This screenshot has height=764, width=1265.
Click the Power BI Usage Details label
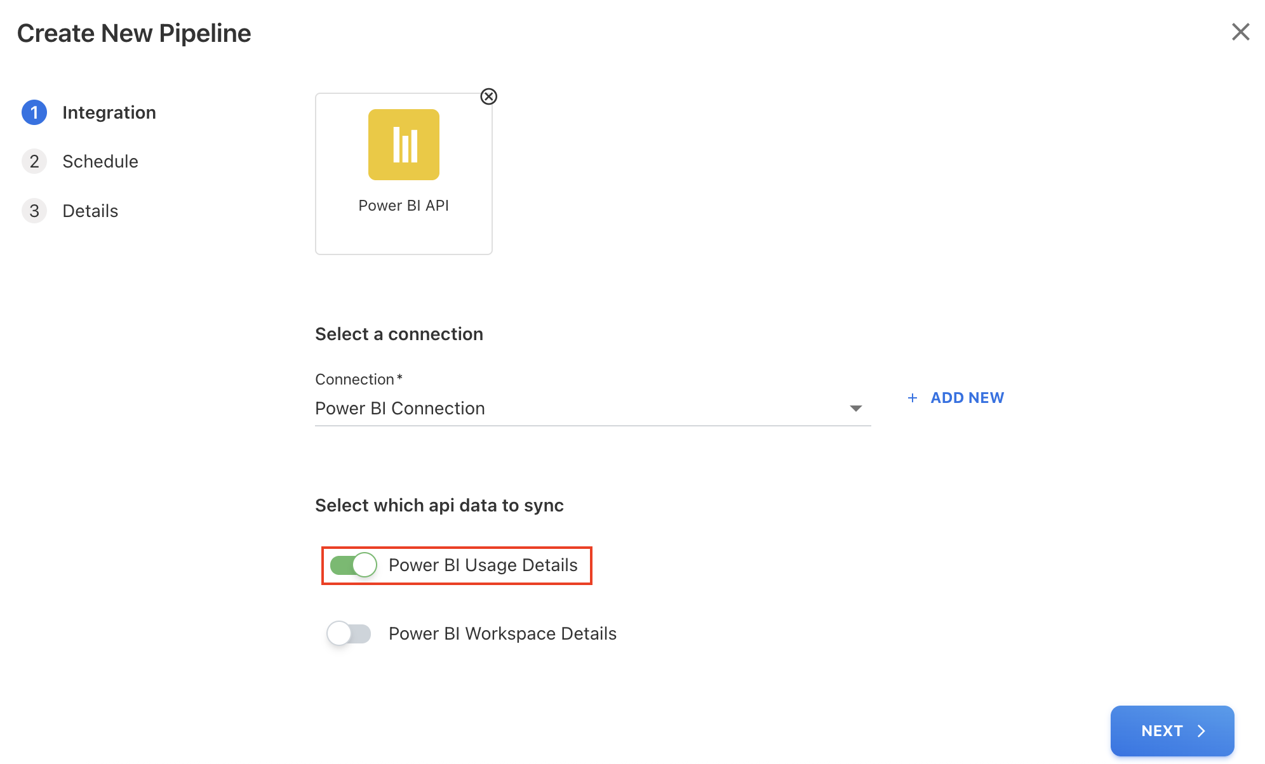483,565
